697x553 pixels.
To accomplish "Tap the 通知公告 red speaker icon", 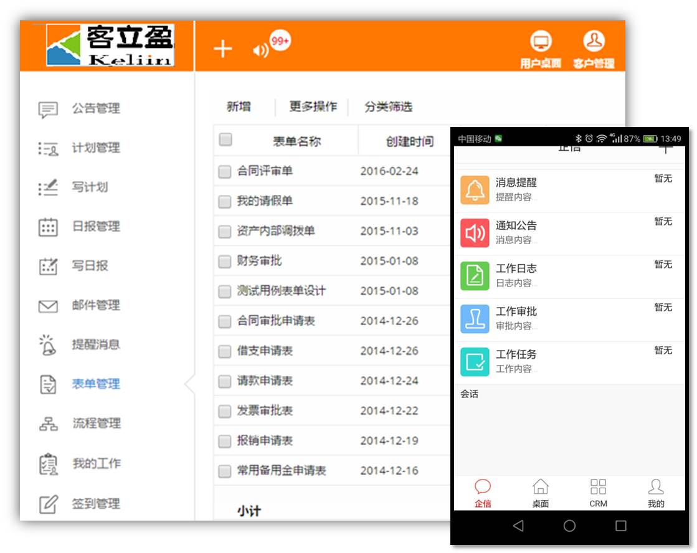I will (x=475, y=233).
